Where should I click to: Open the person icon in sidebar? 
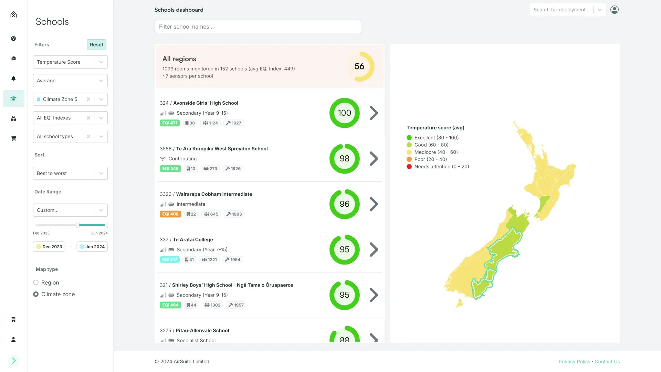[x=13, y=339]
